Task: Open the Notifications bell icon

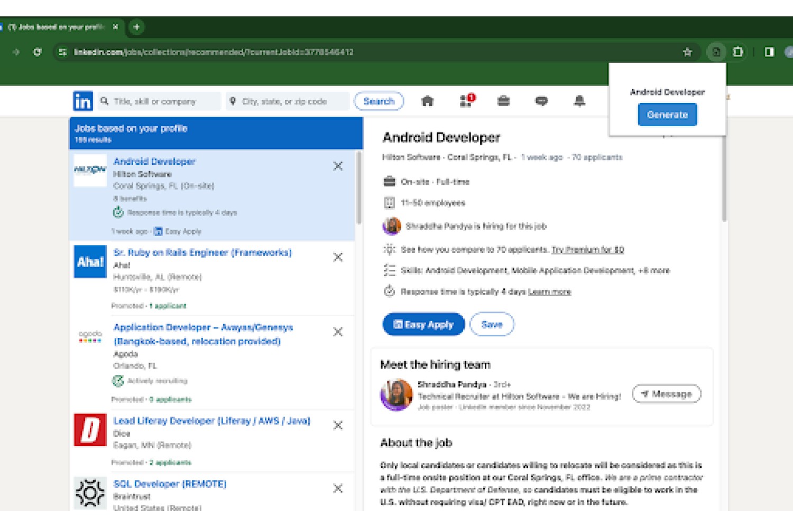Action: (579, 101)
